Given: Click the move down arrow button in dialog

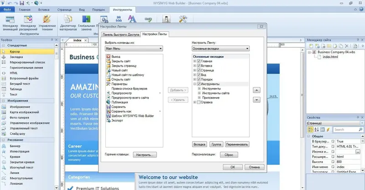Looking at the screenshot, I should 256,100.
